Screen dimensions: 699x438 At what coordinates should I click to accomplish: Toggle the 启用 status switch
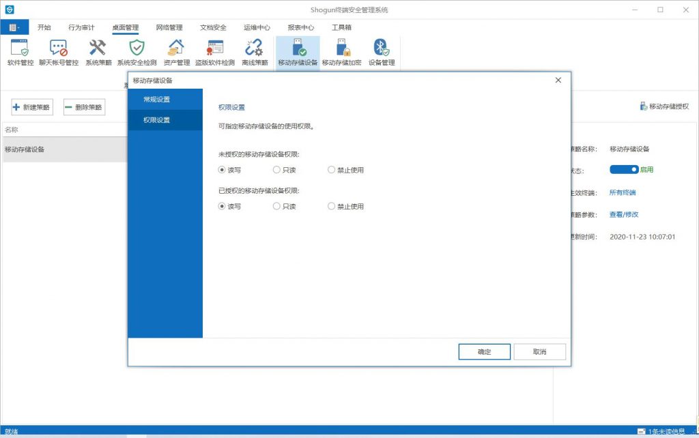[x=624, y=169]
